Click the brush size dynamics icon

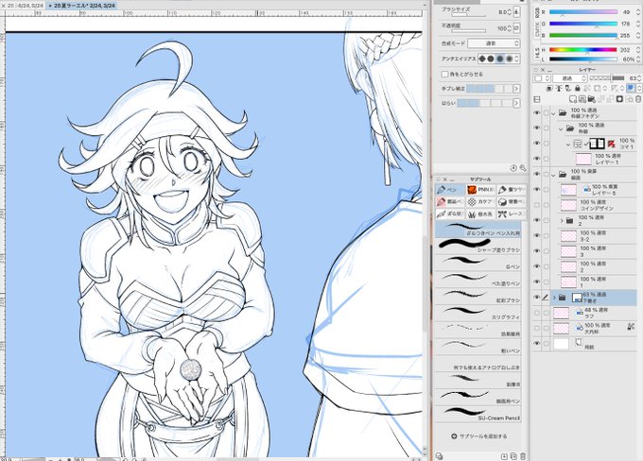click(516, 12)
